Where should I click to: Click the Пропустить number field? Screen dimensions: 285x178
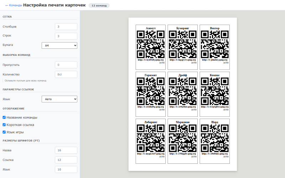[x=66, y=65]
